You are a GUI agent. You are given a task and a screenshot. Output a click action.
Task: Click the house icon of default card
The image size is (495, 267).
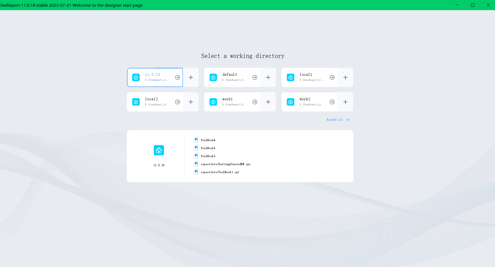point(213,77)
